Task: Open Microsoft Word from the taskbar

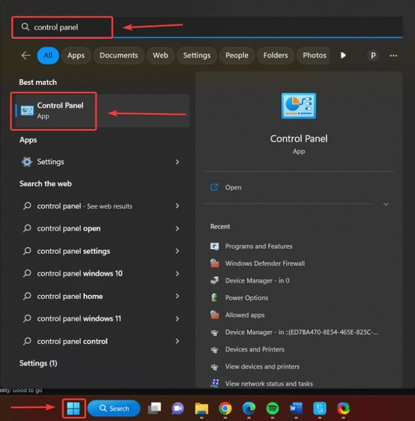Action: click(296, 408)
